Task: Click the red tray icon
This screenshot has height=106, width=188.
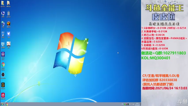Action: point(126,104)
